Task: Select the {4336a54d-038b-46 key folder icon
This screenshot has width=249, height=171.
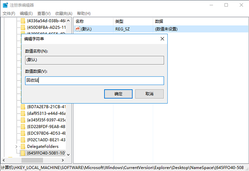Action: coord(23,21)
